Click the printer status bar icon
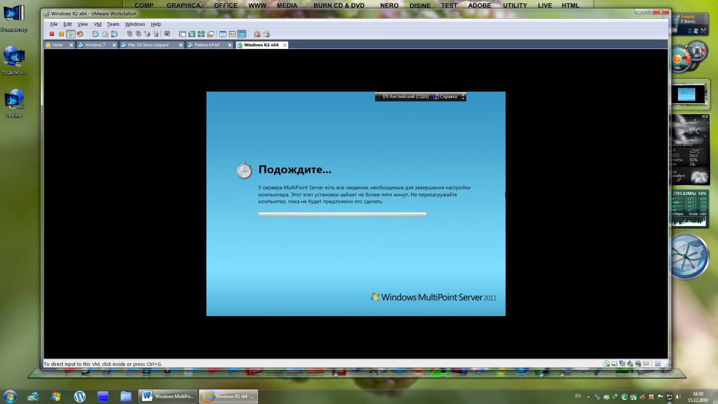Image resolution: width=718 pixels, height=404 pixels. click(x=638, y=364)
